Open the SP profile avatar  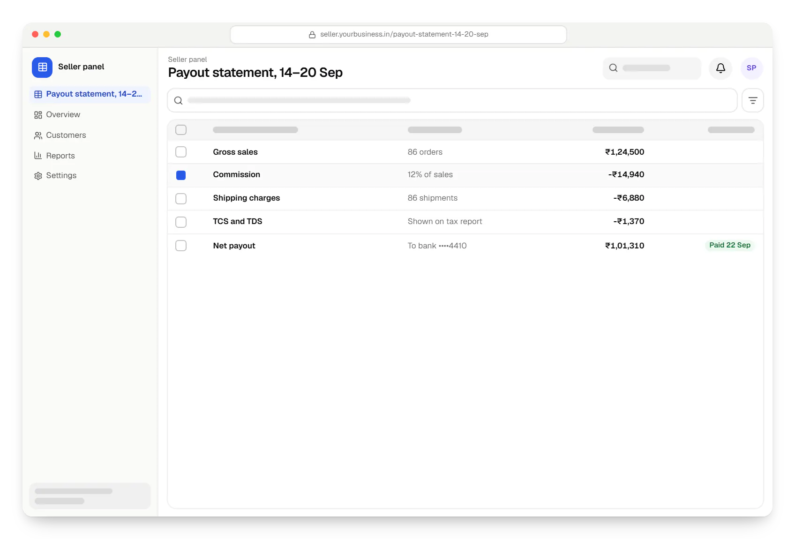(751, 68)
